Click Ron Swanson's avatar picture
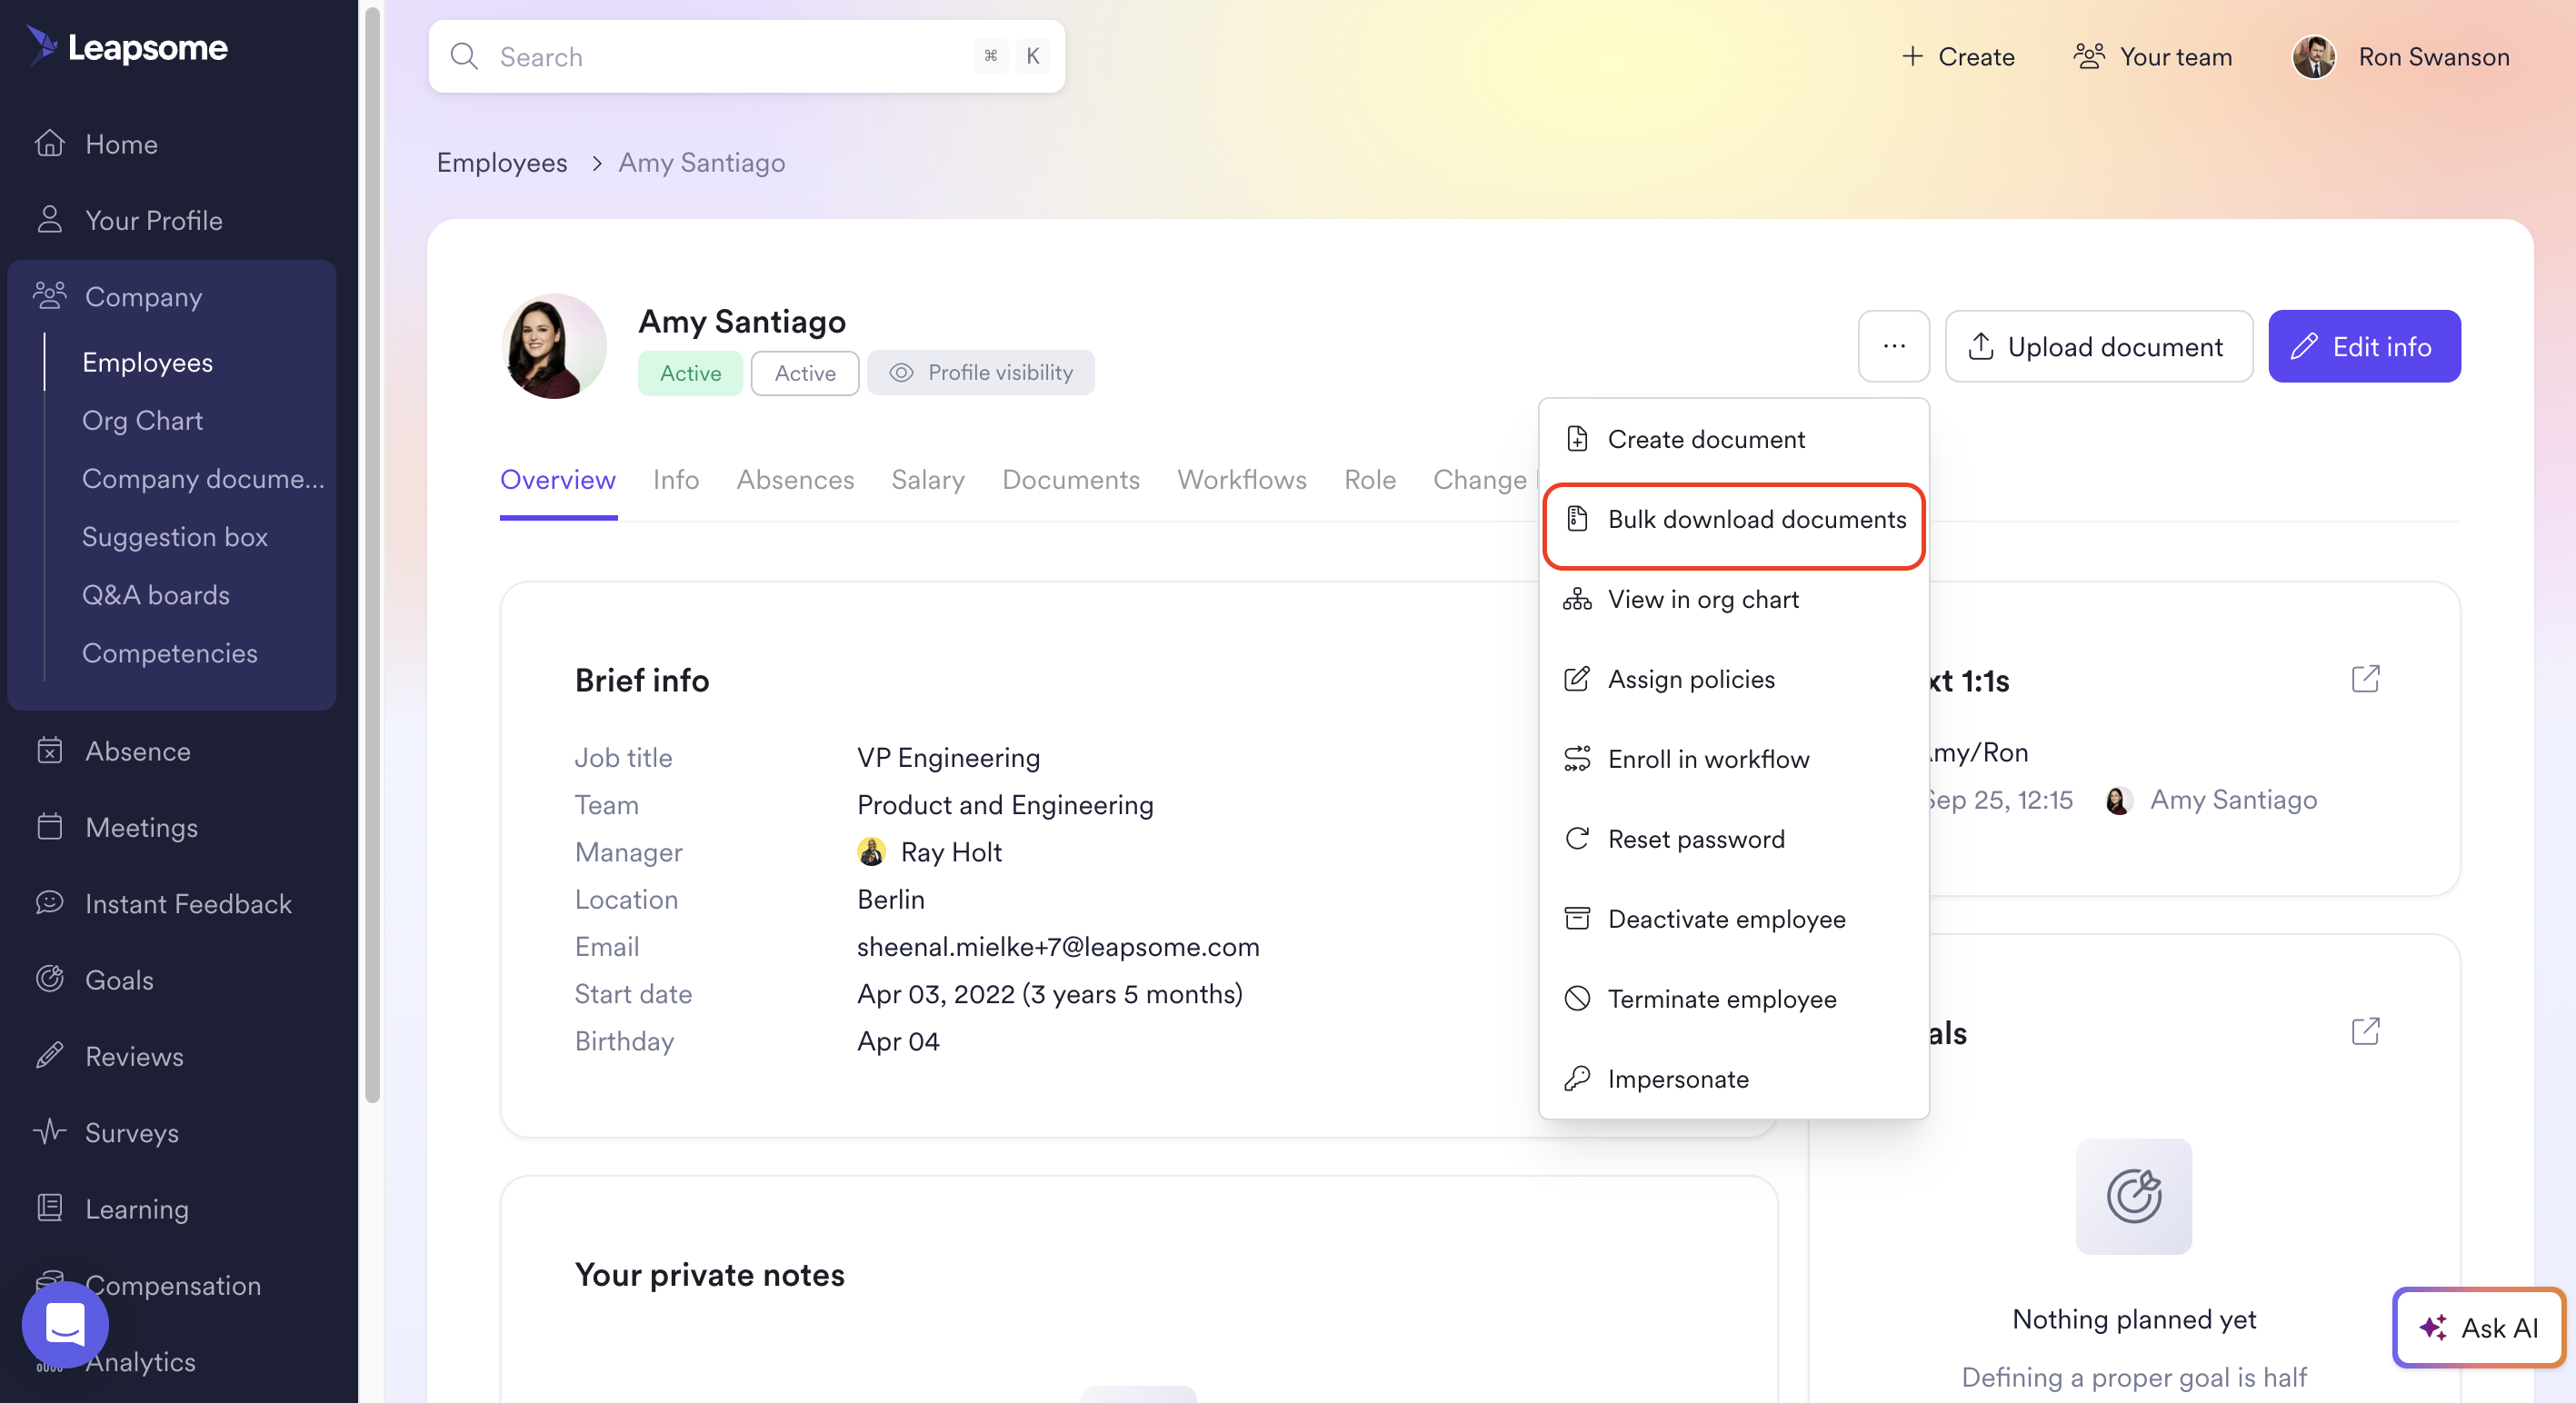Viewport: 2576px width, 1403px height. 2313,57
